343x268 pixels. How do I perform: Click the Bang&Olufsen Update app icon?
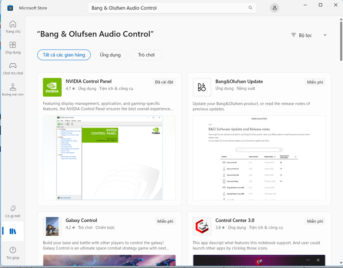(202, 87)
